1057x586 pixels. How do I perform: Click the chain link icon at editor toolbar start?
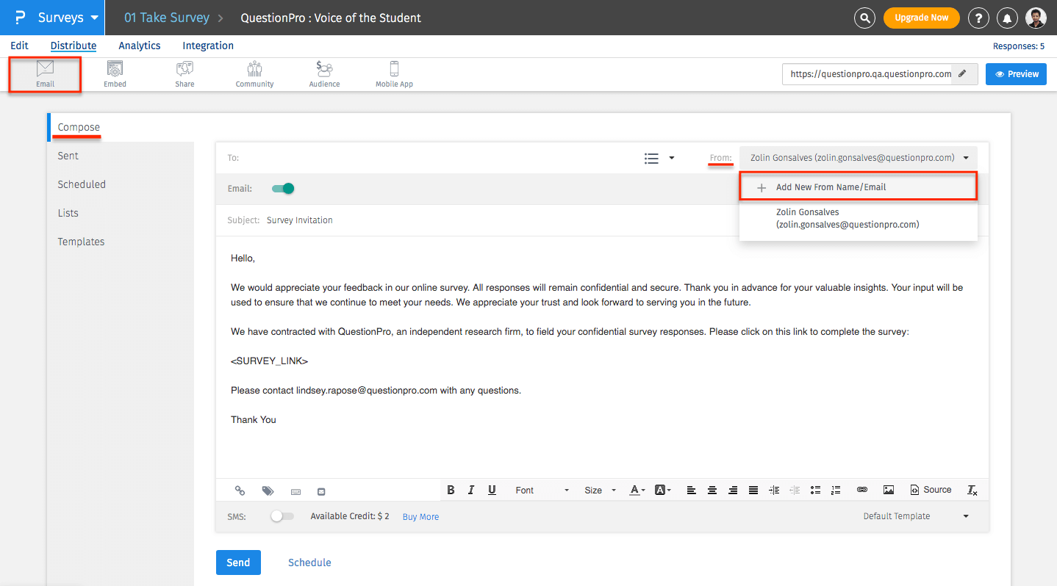tap(240, 491)
